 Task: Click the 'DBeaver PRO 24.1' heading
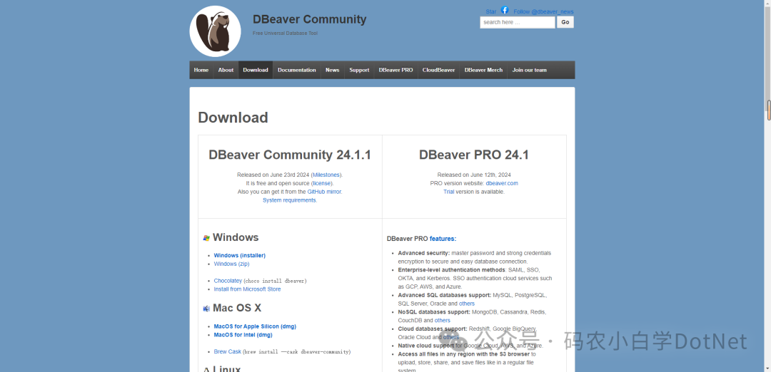[x=474, y=155]
